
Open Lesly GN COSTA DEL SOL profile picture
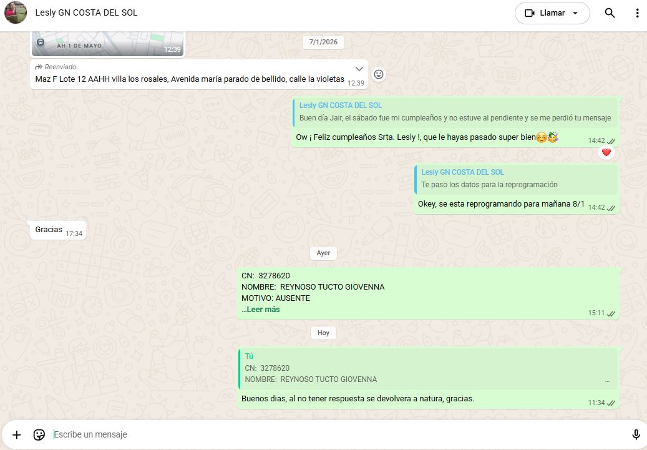pos(16,12)
